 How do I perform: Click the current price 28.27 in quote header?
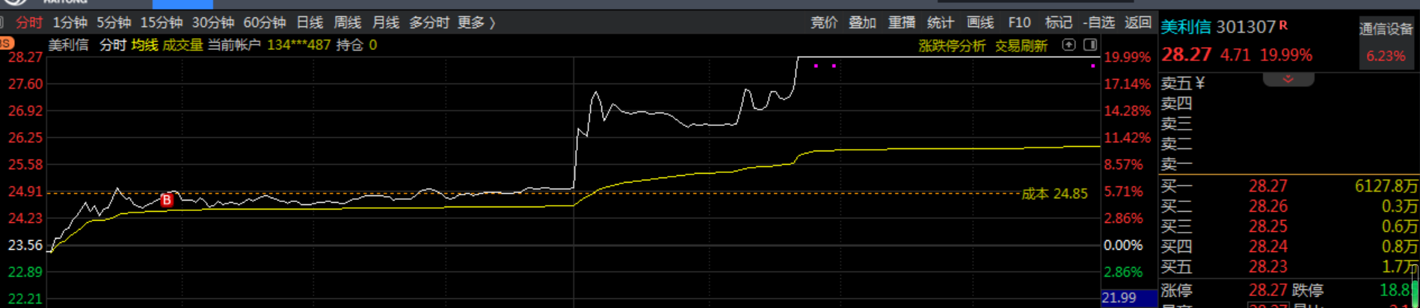click(x=1186, y=54)
